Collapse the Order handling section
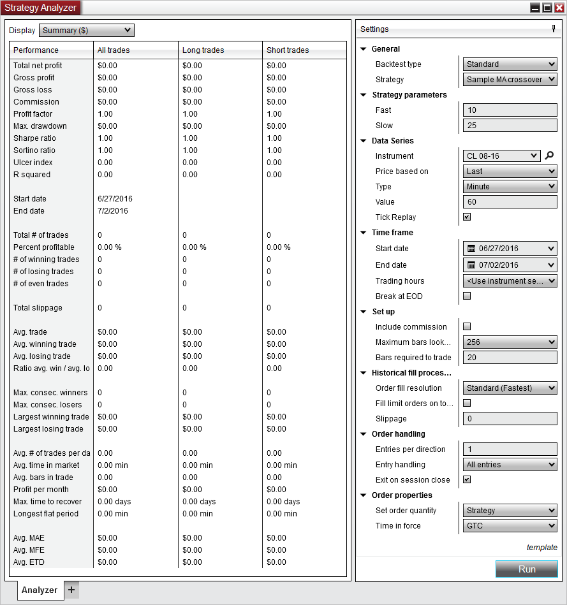Image resolution: width=567 pixels, height=605 pixels. click(x=363, y=434)
